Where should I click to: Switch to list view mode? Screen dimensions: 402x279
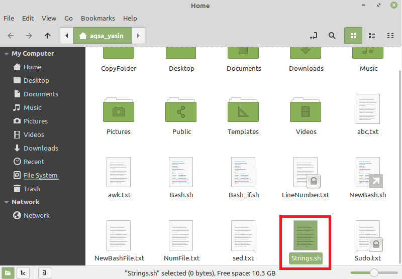tap(372, 36)
